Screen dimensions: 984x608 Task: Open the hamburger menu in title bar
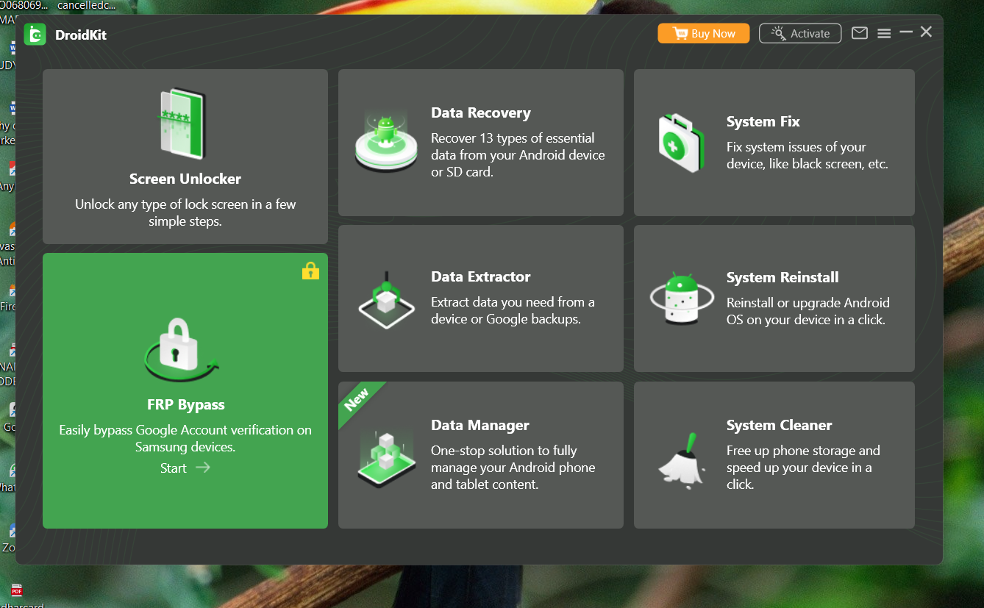click(x=884, y=34)
